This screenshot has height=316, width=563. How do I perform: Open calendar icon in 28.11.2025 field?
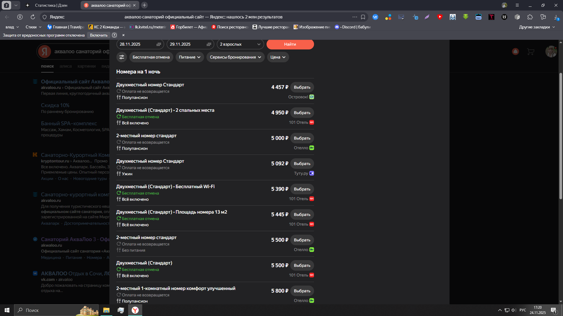pyautogui.click(x=159, y=44)
